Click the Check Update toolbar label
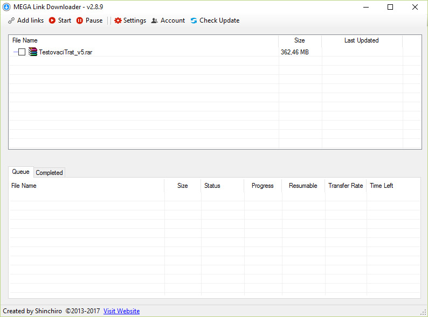Screen dimensions: 428x317 pyautogui.click(x=219, y=20)
